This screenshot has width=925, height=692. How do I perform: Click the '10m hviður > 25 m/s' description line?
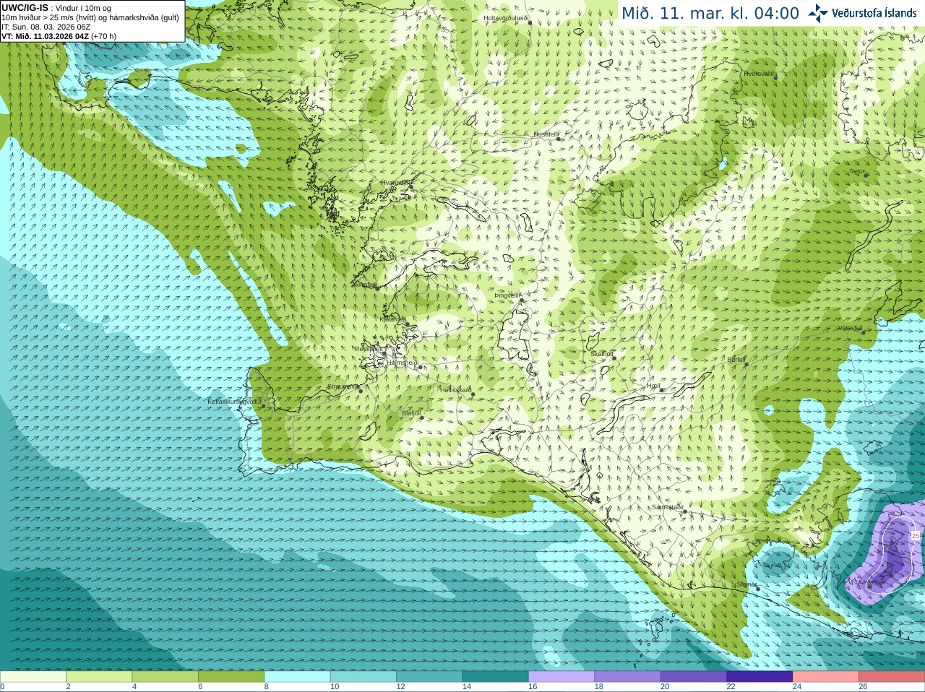[x=90, y=17]
